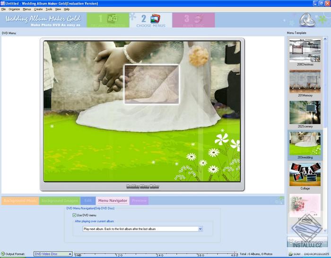Image resolution: width=331 pixels, height=258 pixels.
Task: Click the photo frame placeholder in menu preview
Action: tap(151, 84)
